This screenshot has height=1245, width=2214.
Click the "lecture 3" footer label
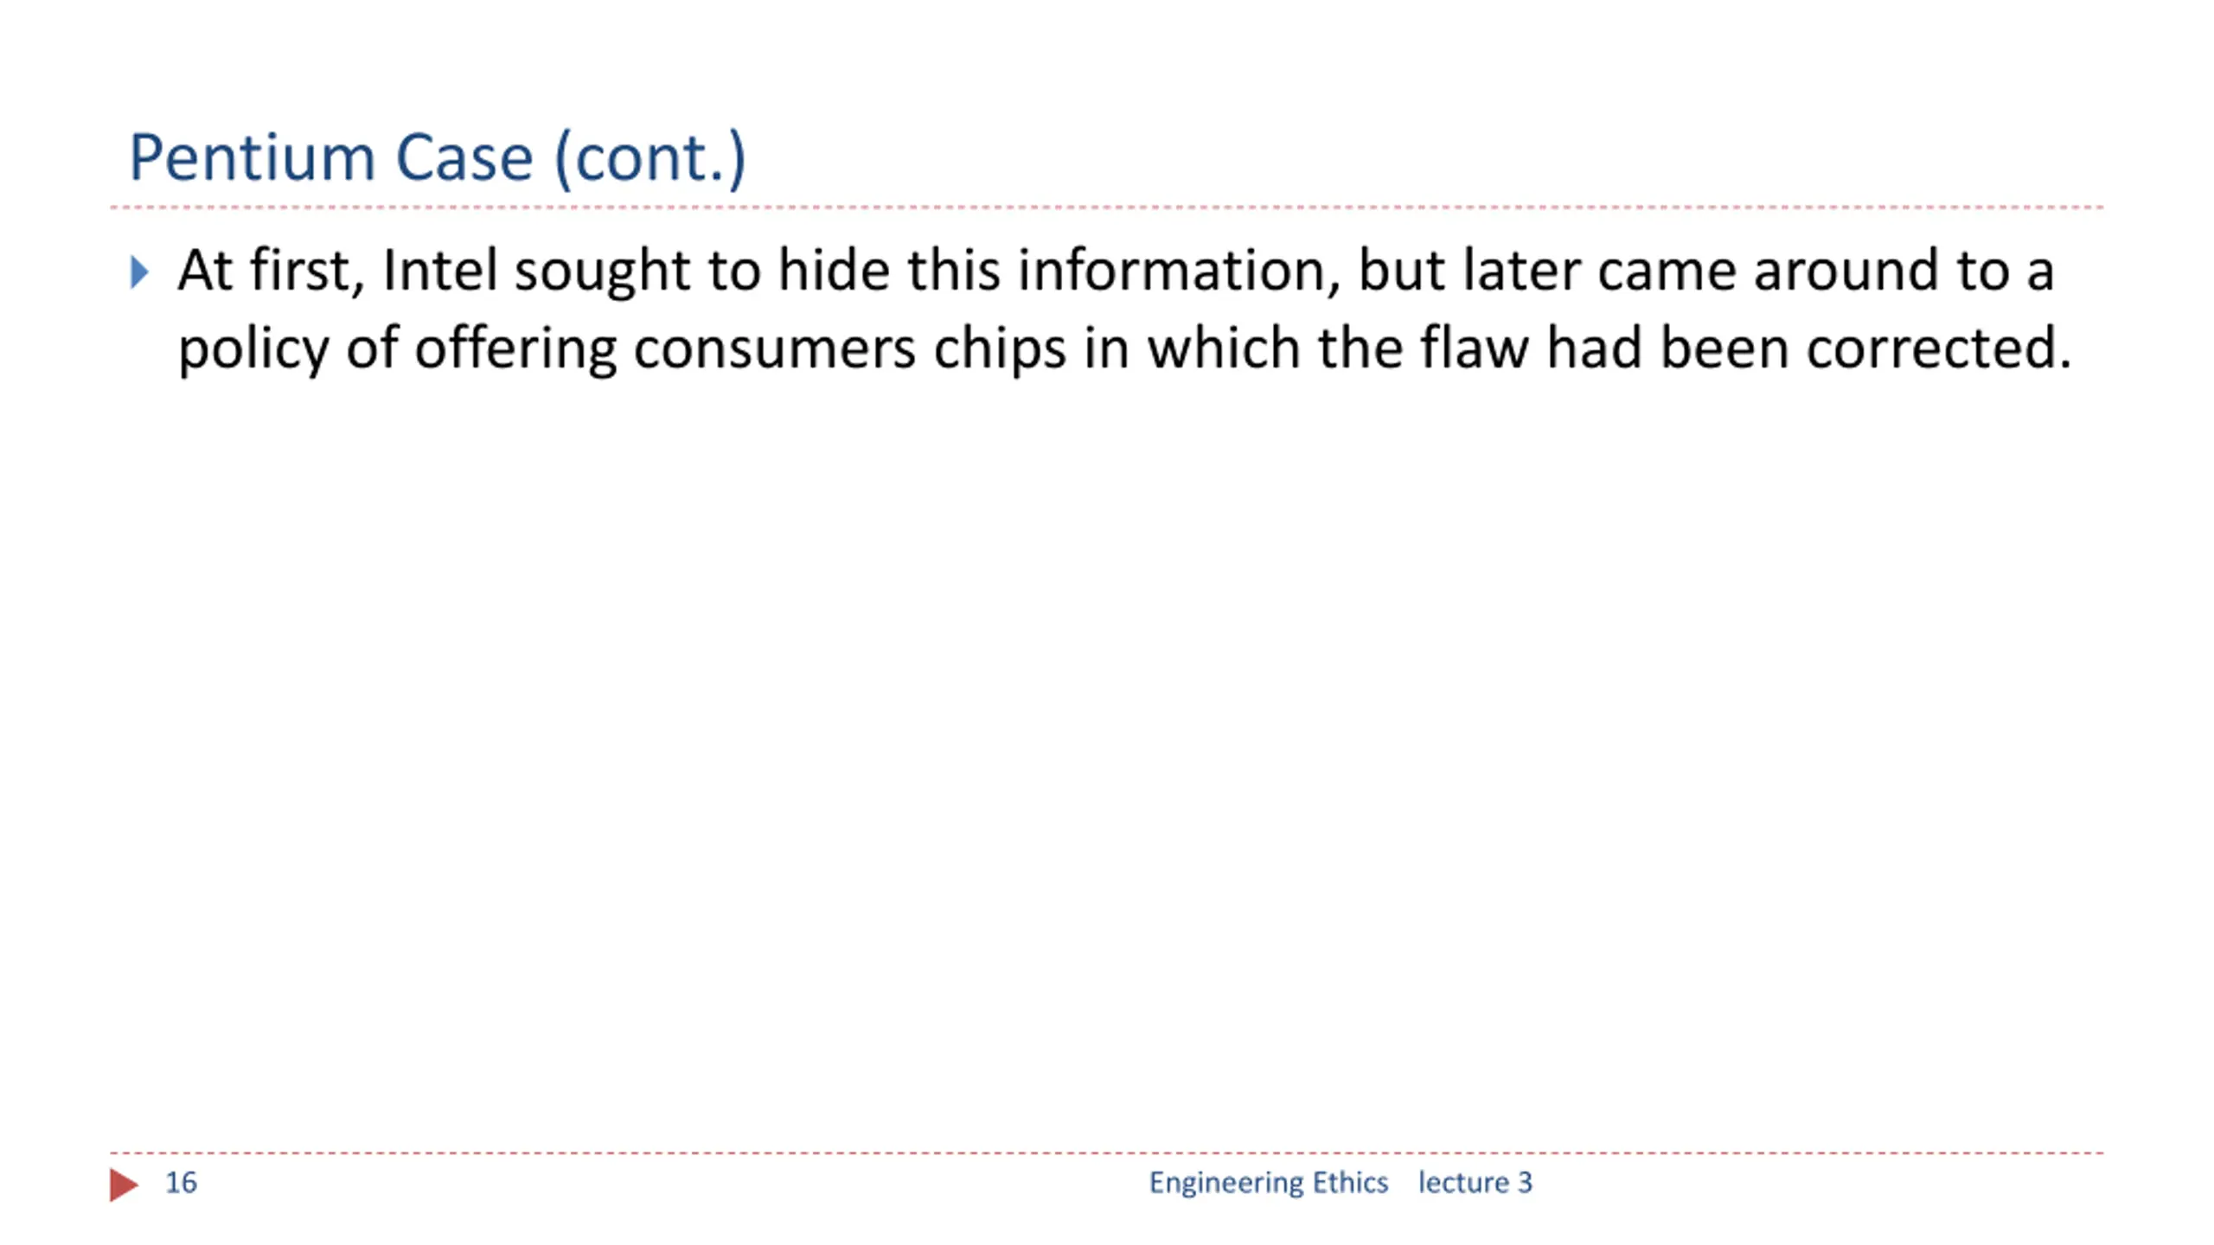click(1475, 1183)
